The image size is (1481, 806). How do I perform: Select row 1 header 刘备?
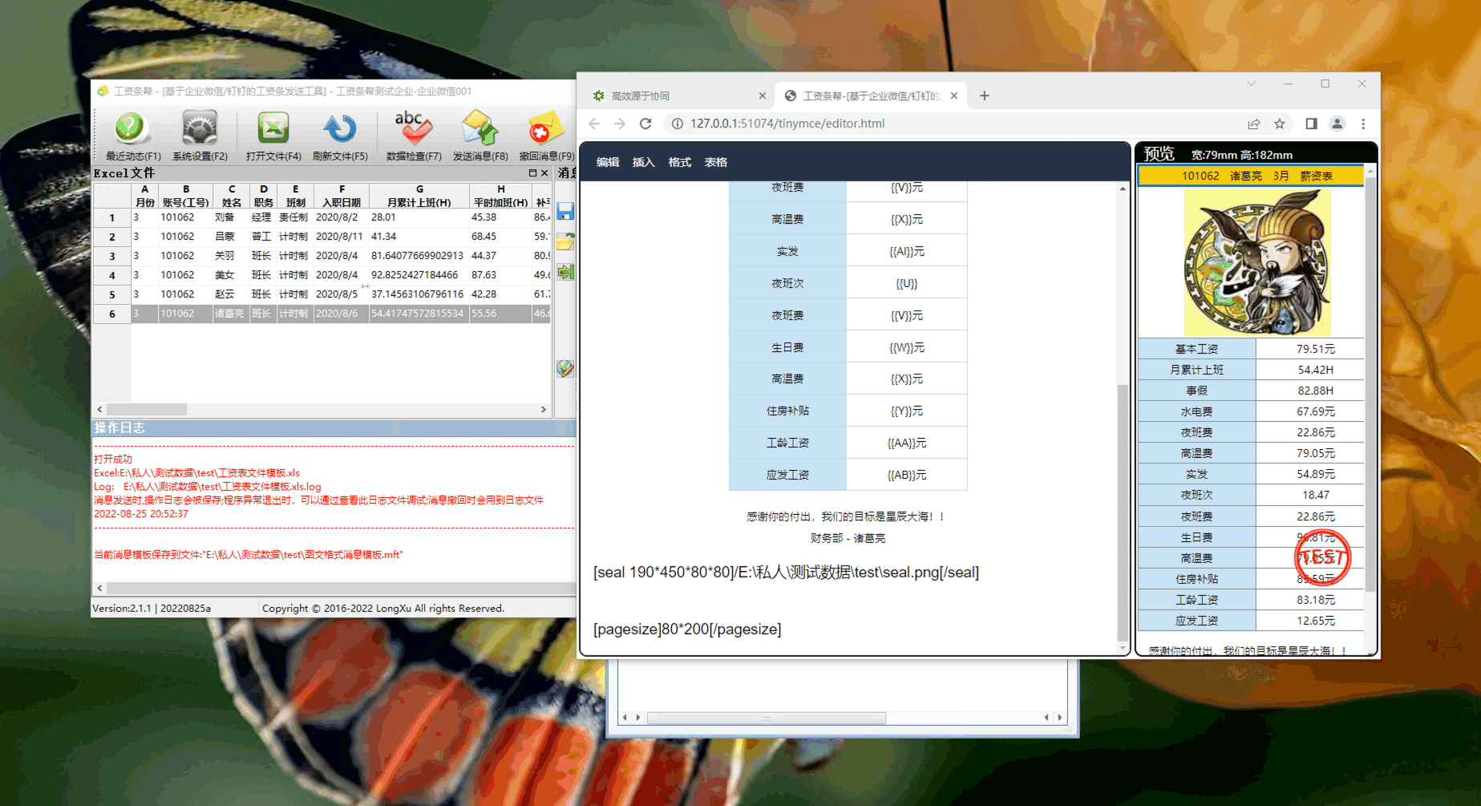click(x=112, y=217)
